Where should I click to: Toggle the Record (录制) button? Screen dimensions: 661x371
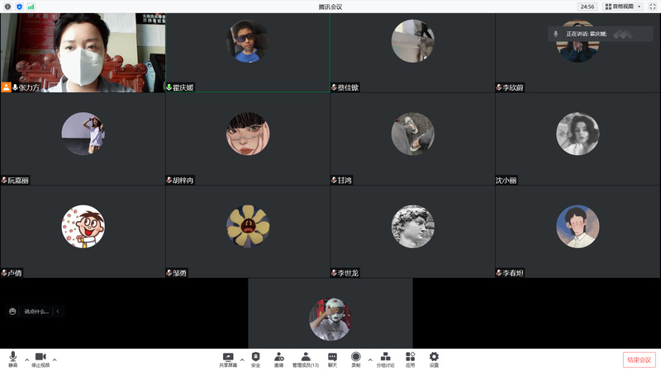tap(356, 358)
